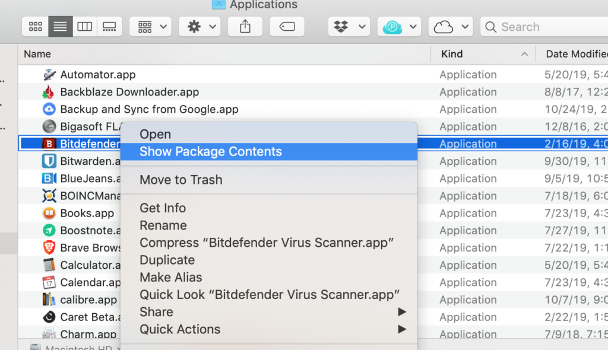Click the 12/8/16 date for Bigasoft
Viewport: 608px width, 350px height.
576,126
